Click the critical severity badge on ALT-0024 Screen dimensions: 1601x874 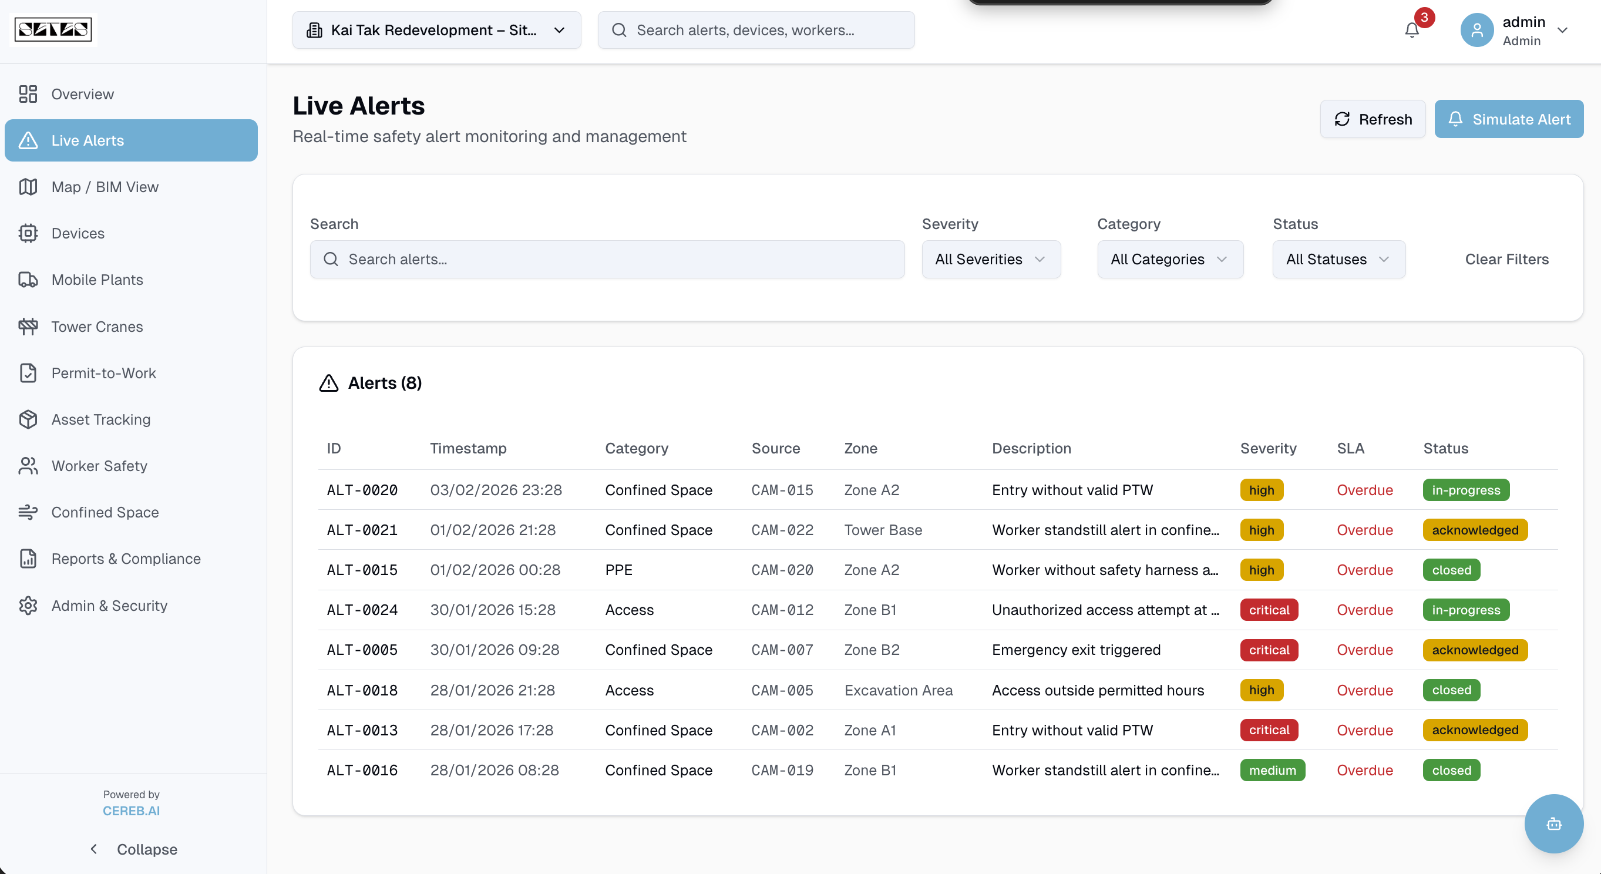1269,610
